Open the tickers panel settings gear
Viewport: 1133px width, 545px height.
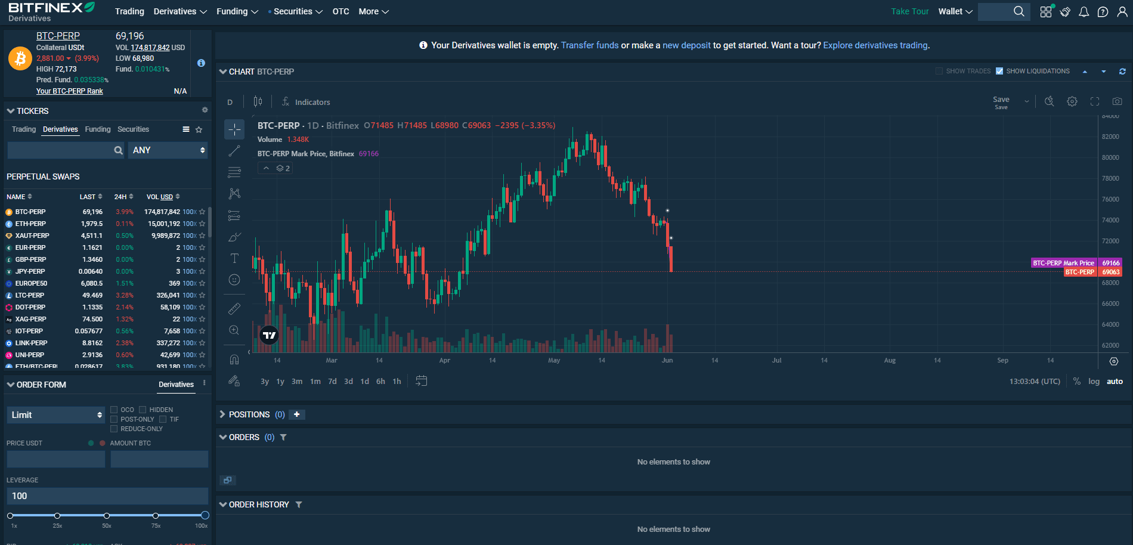tap(205, 110)
